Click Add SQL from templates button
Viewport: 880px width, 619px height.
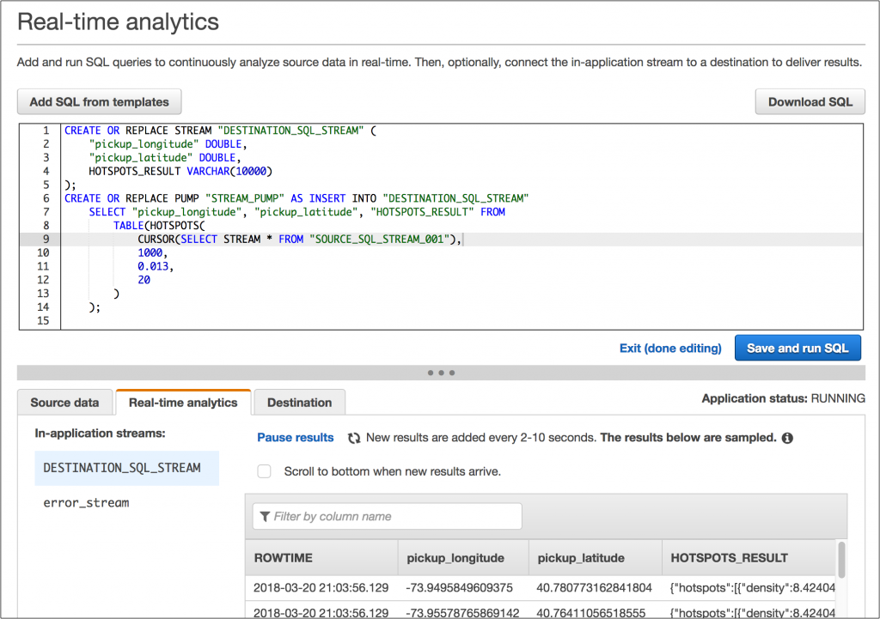pos(100,102)
